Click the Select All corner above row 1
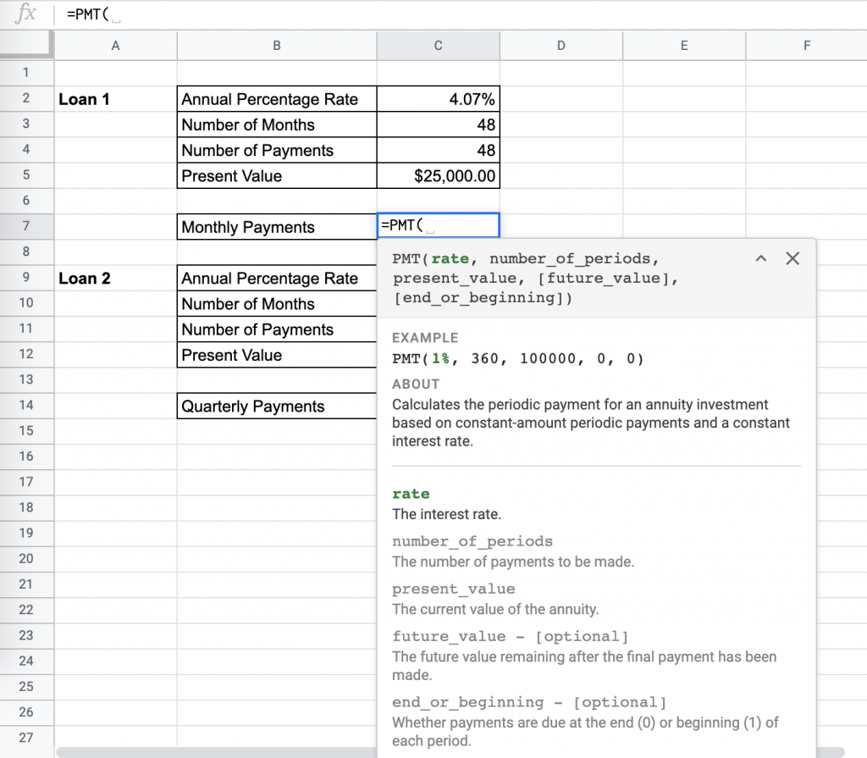 [x=25, y=45]
